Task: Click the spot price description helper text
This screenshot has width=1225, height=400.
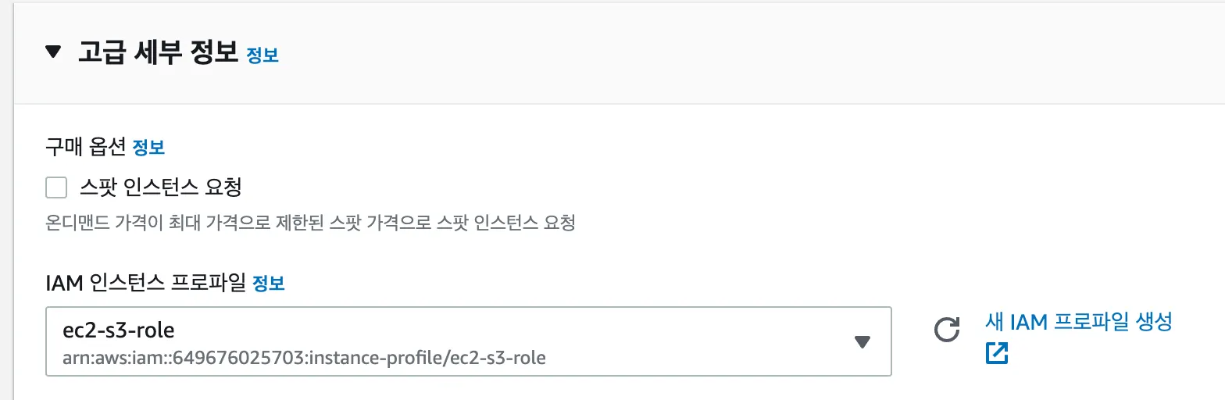Action: tap(310, 224)
